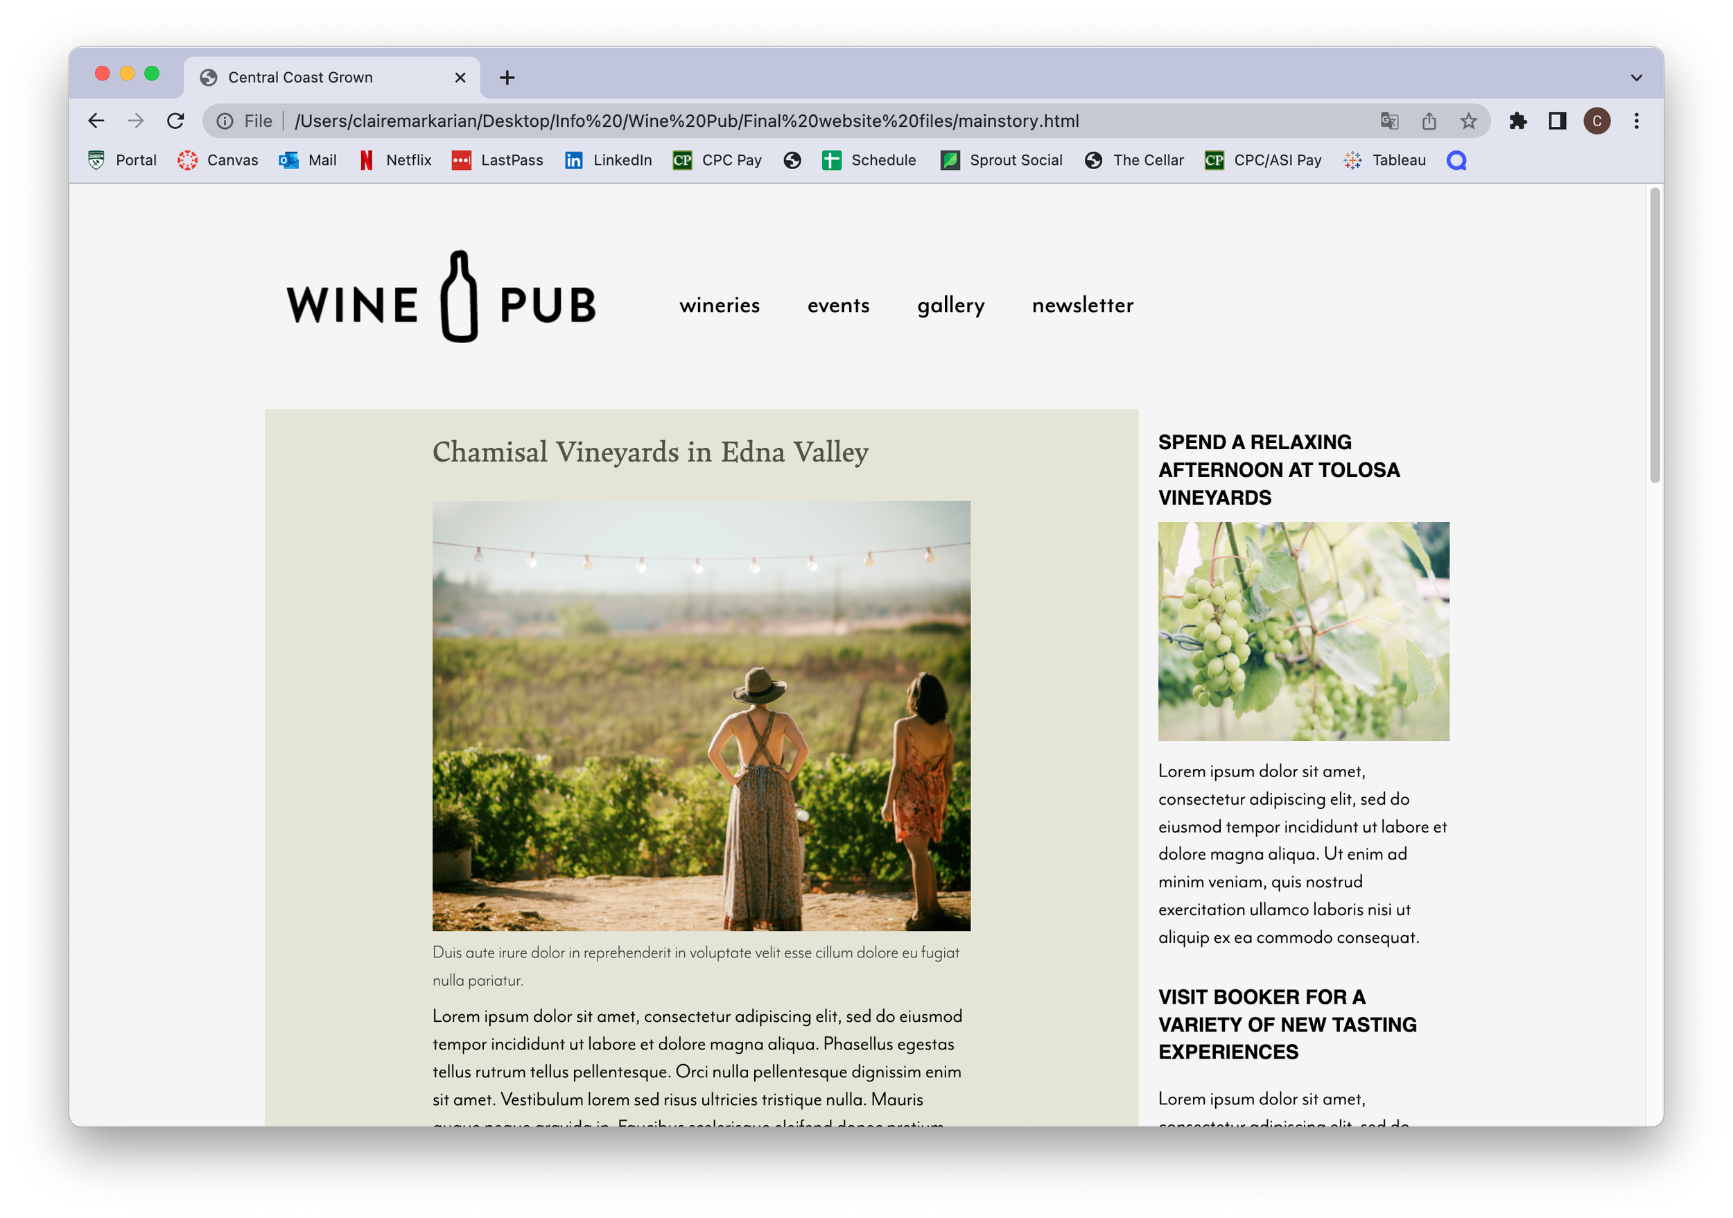Open the gallery navigation item
The height and width of the screenshot is (1218, 1733).
(951, 306)
